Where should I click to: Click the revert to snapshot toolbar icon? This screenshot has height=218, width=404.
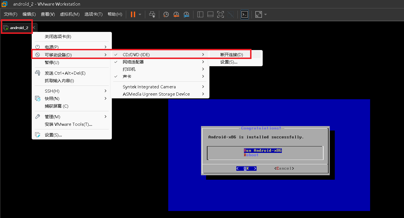coord(176,14)
